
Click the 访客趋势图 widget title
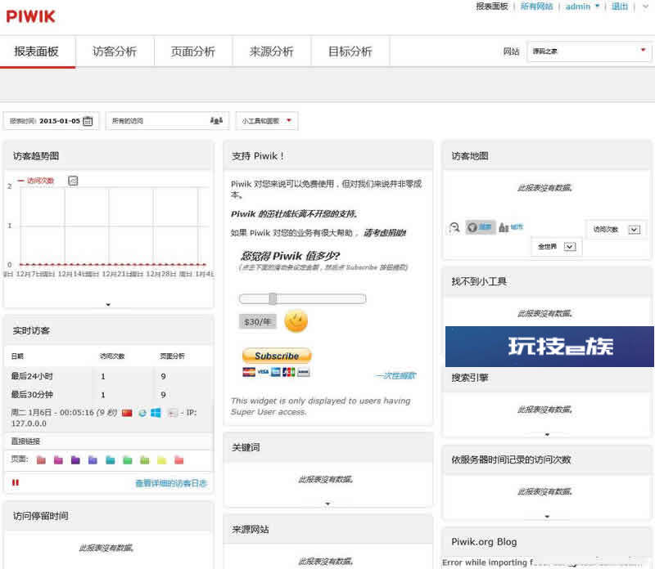click(x=36, y=156)
